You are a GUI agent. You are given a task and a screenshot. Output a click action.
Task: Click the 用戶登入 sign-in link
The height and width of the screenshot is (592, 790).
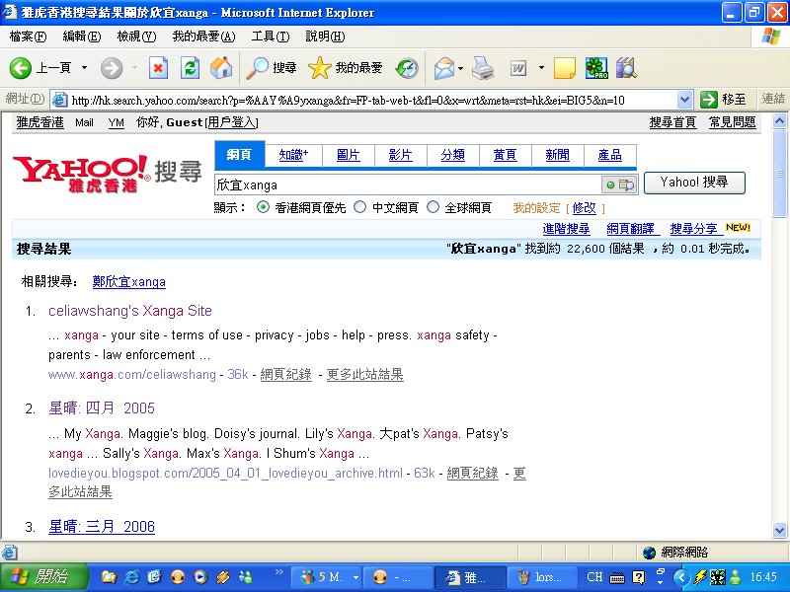232,122
